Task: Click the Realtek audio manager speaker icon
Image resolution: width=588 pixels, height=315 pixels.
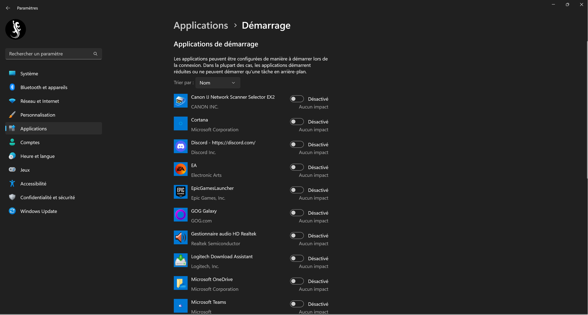Action: [180, 238]
